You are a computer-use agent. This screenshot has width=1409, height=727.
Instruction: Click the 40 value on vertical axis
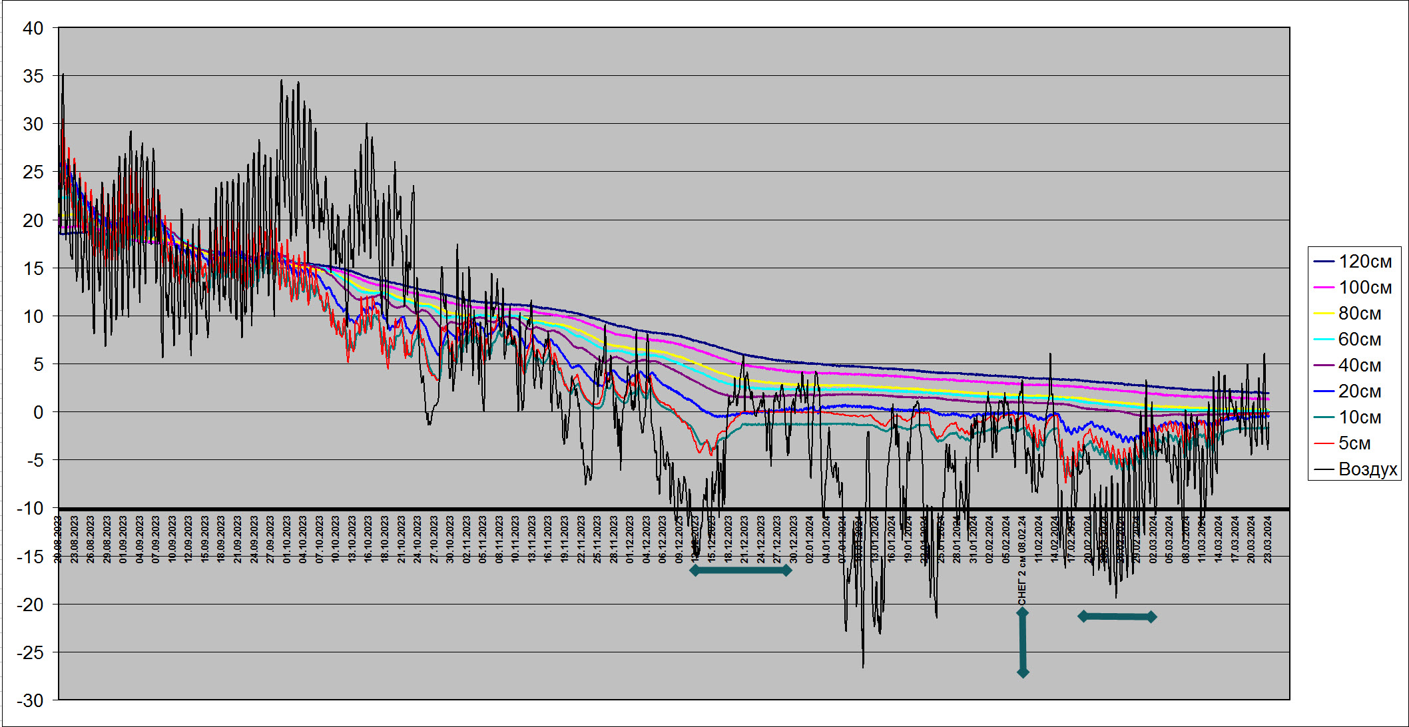33,28
